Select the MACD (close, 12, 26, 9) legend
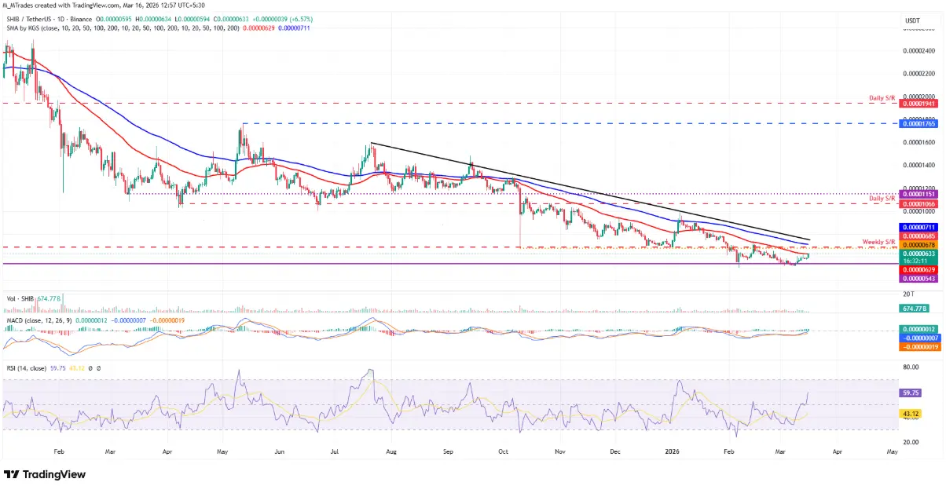The image size is (946, 486). pyautogui.click(x=38, y=322)
